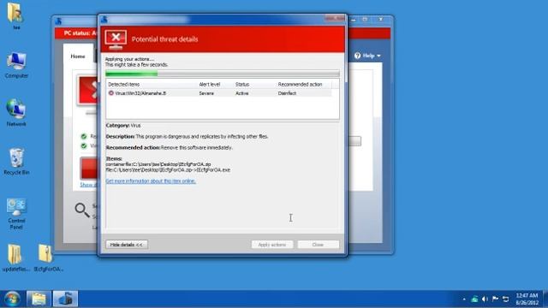Open the Action Center flag icon
This screenshot has width=548, height=308.
pos(495,299)
